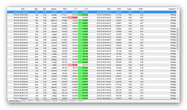Click the swap value 0.06
187x110 pixels.
(130, 12)
